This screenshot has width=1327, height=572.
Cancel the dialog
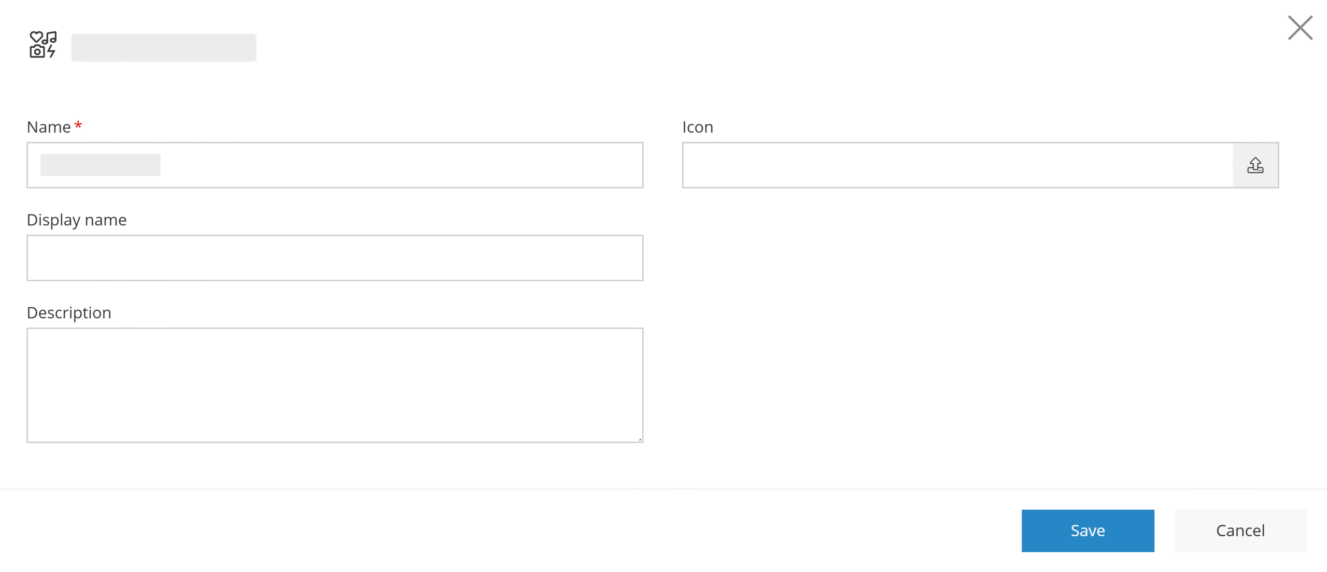(x=1240, y=531)
